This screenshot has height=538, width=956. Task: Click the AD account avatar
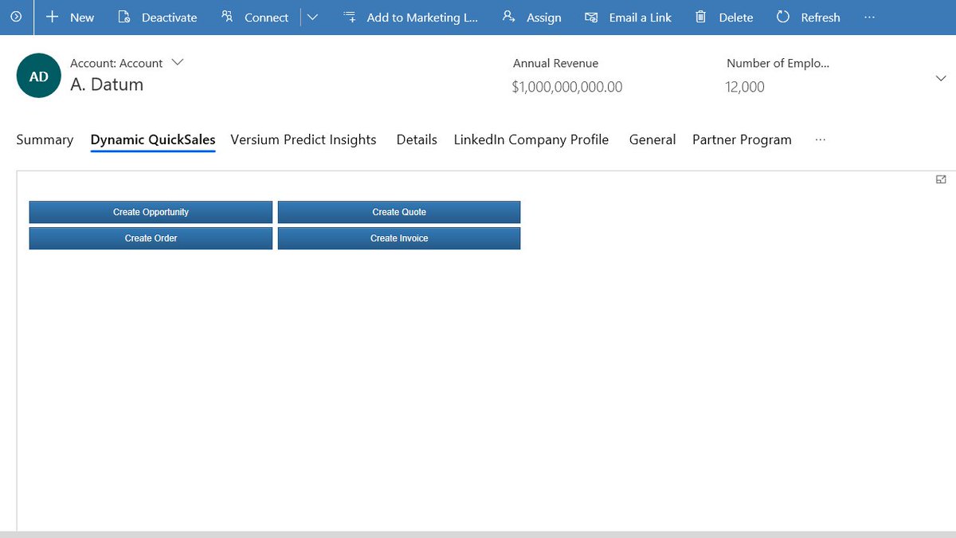(x=38, y=76)
